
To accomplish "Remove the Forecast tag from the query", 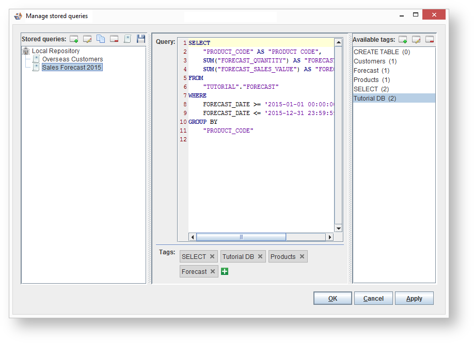I will coord(213,271).
